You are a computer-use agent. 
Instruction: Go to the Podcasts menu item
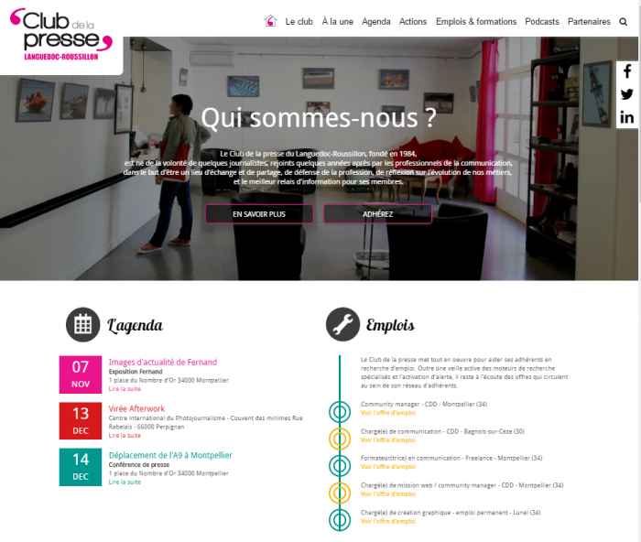click(x=542, y=22)
